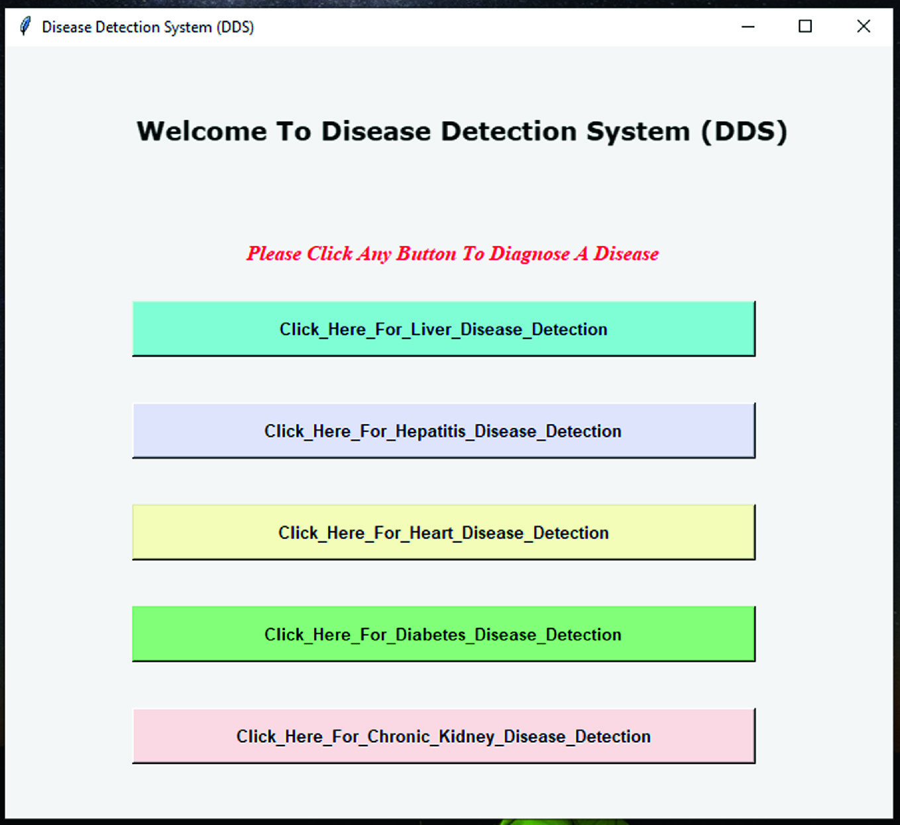
Task: Click the 'Disease Detection System (DDS)' window title text
Action: [x=148, y=27]
